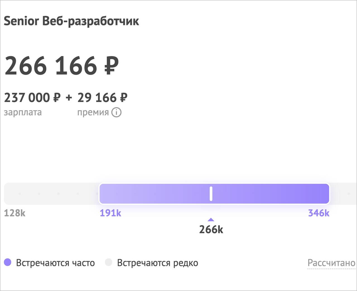Click the gray rare-range track left of 191k
This screenshot has width=357, height=291.
pos(51,194)
